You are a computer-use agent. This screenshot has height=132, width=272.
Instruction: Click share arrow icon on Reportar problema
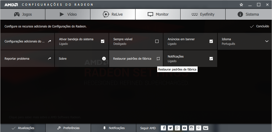pyautogui.click(x=50, y=59)
